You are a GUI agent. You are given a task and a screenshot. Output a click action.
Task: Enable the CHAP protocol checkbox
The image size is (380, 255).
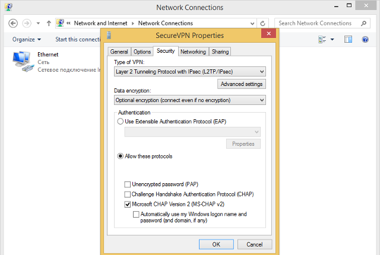pyautogui.click(x=127, y=195)
